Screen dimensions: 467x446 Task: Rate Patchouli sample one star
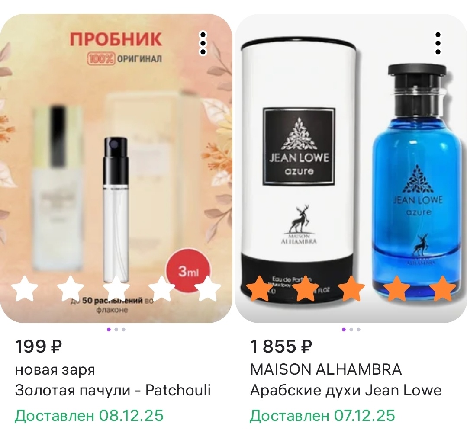click(24, 289)
